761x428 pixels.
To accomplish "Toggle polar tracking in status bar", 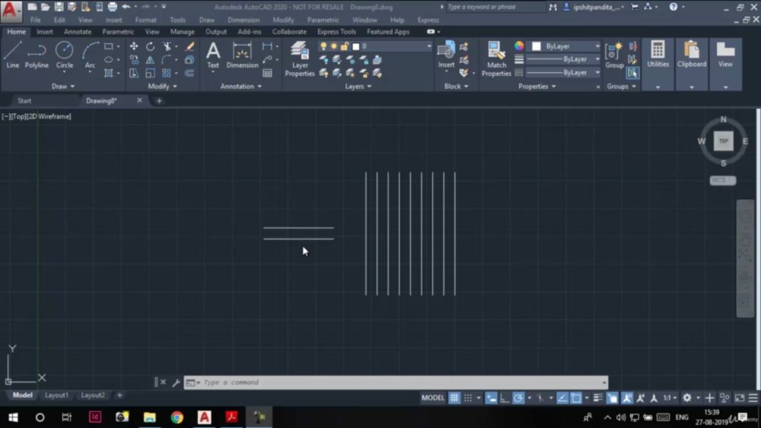I will coord(518,398).
